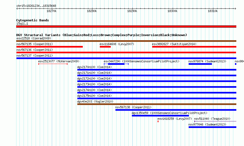Open the esv1418259 (Levy2007) label
The image size is (244, 146).
point(175,119)
